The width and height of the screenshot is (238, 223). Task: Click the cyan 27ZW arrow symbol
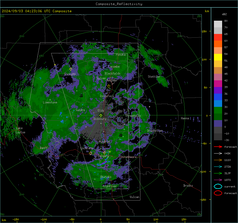pyautogui.click(x=218, y=167)
